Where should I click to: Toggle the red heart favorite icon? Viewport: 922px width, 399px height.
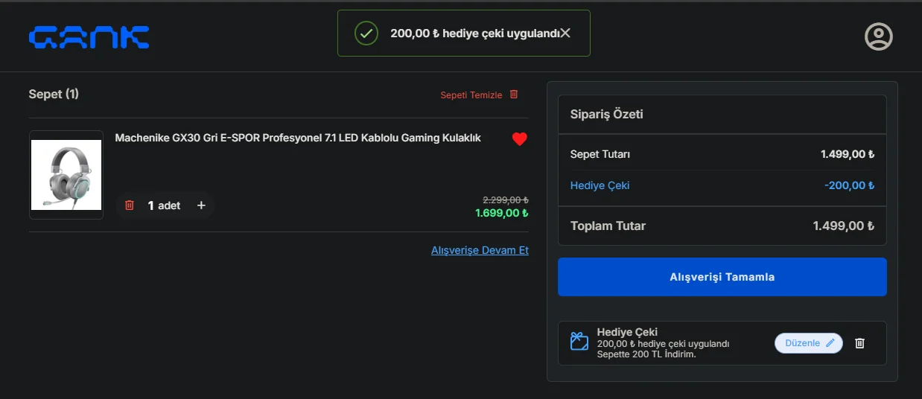tap(520, 139)
